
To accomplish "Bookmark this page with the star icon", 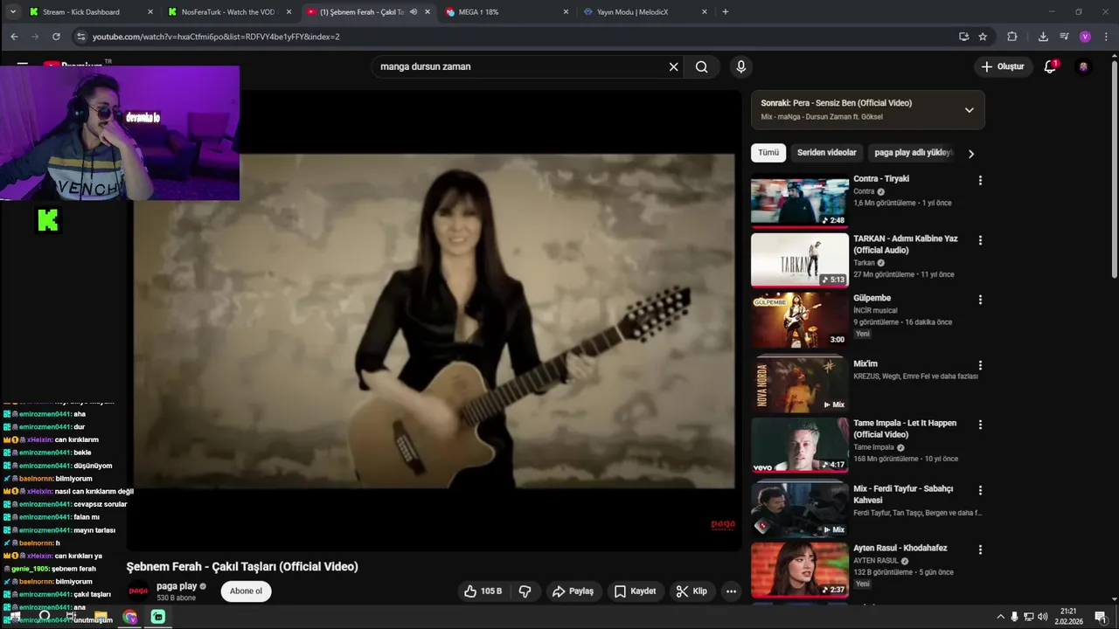I will pyautogui.click(x=983, y=37).
